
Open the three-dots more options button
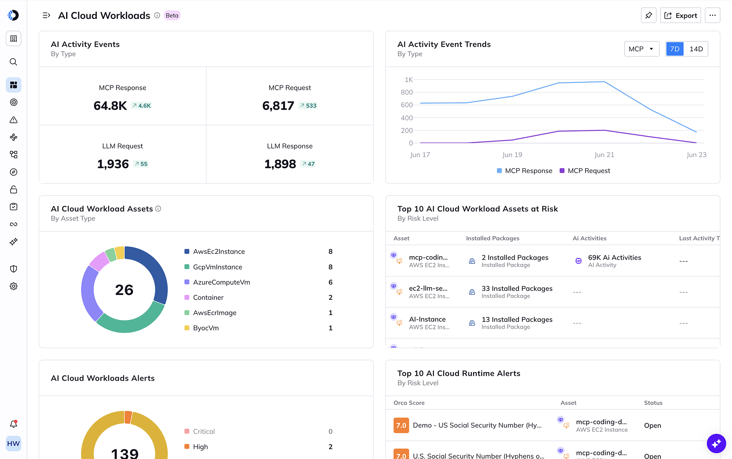(712, 15)
